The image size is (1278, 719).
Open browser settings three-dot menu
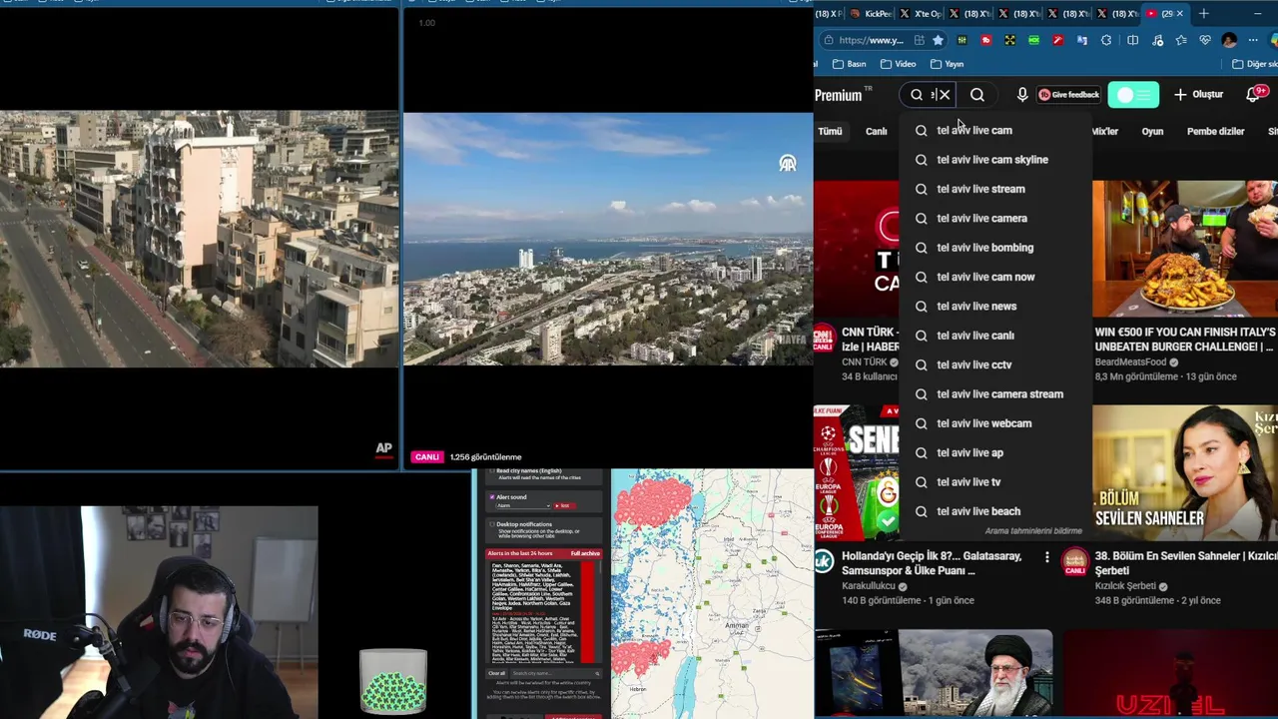click(1253, 40)
